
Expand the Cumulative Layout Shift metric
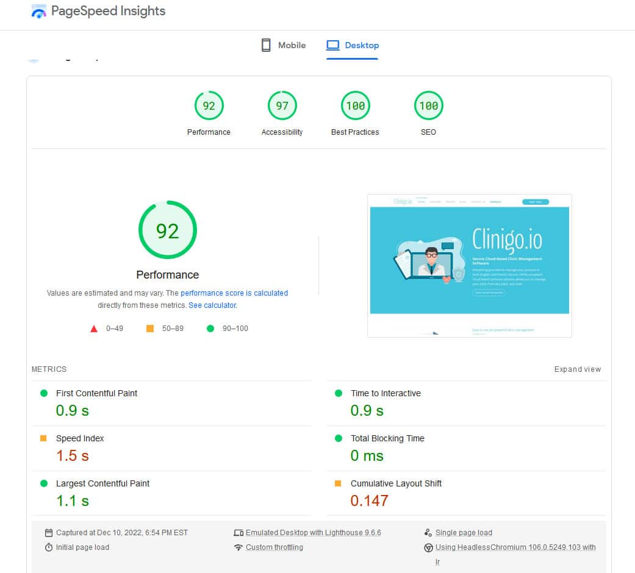pos(396,484)
